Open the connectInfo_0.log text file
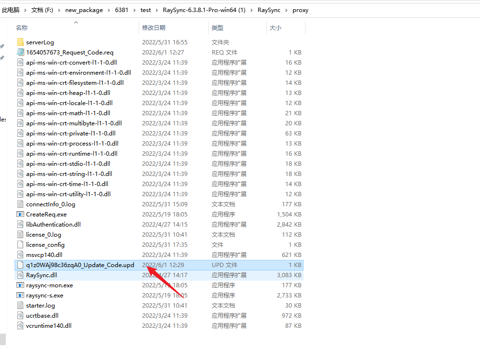Screen dimensions: 480x350 click(52, 204)
